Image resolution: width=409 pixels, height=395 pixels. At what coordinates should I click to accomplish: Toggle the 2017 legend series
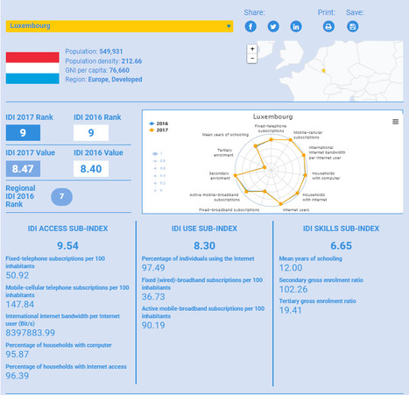159,130
